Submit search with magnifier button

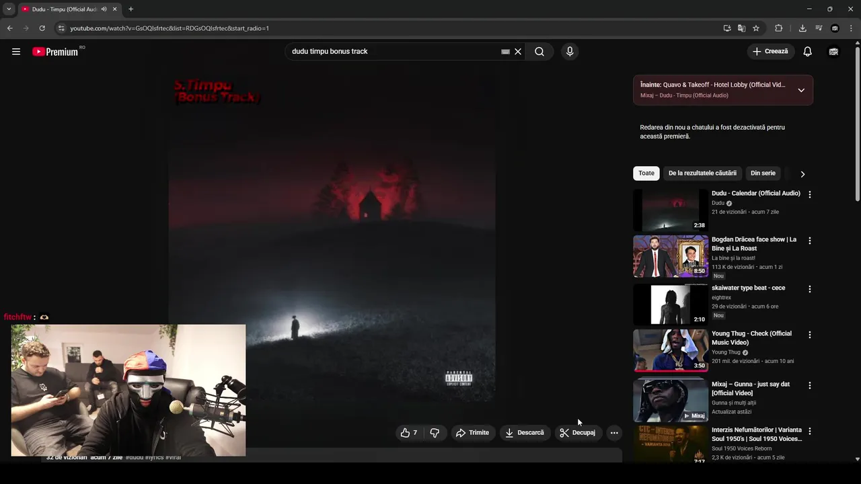(539, 52)
